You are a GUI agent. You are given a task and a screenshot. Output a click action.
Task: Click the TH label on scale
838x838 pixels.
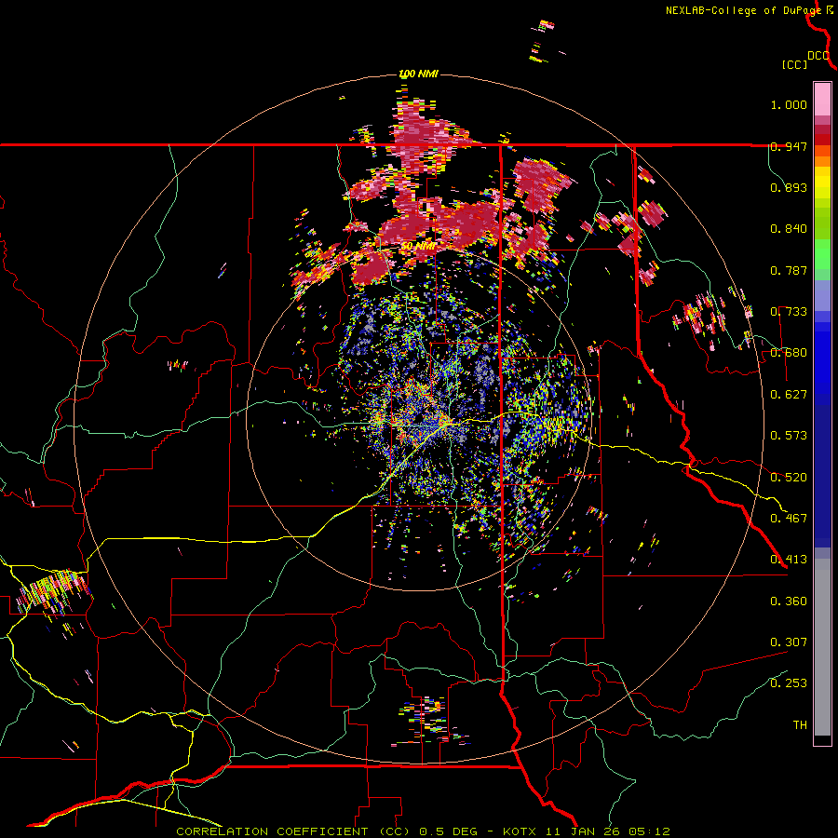tap(800, 724)
